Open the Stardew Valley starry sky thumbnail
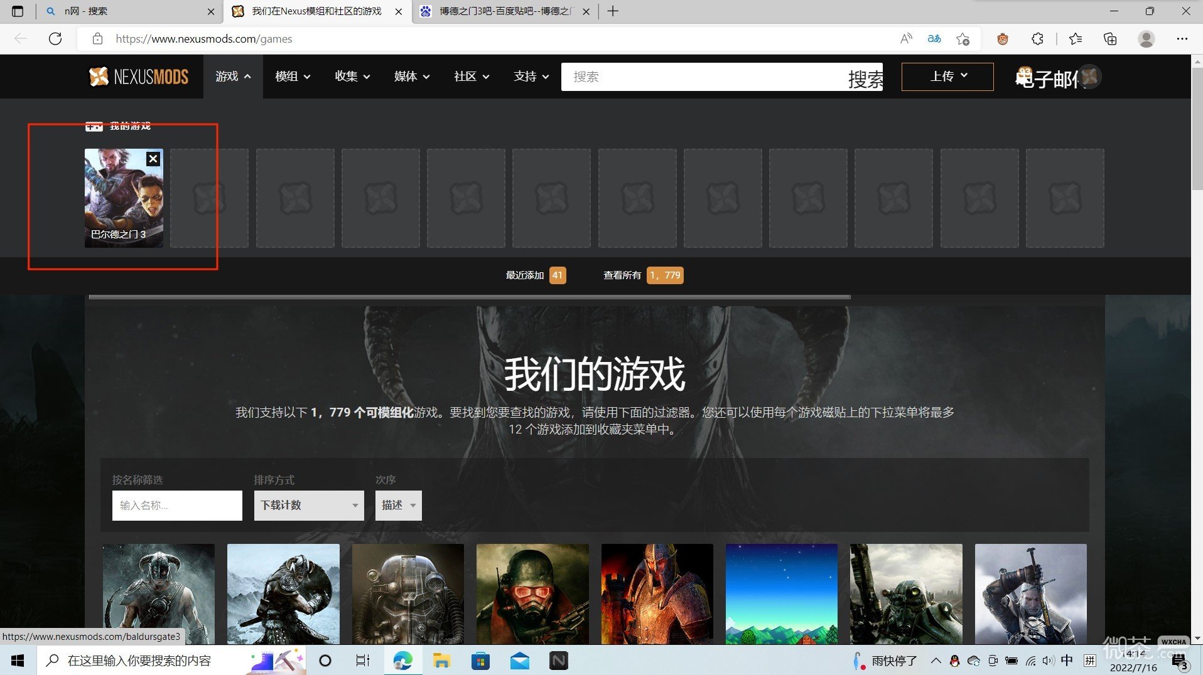Image resolution: width=1203 pixels, height=675 pixels. (782, 594)
